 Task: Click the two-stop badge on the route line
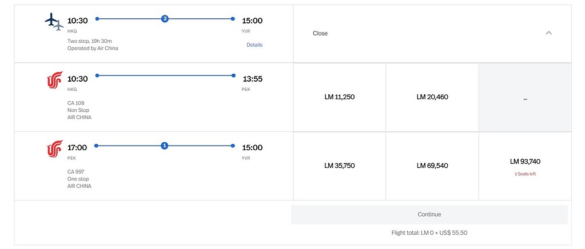pyautogui.click(x=165, y=19)
